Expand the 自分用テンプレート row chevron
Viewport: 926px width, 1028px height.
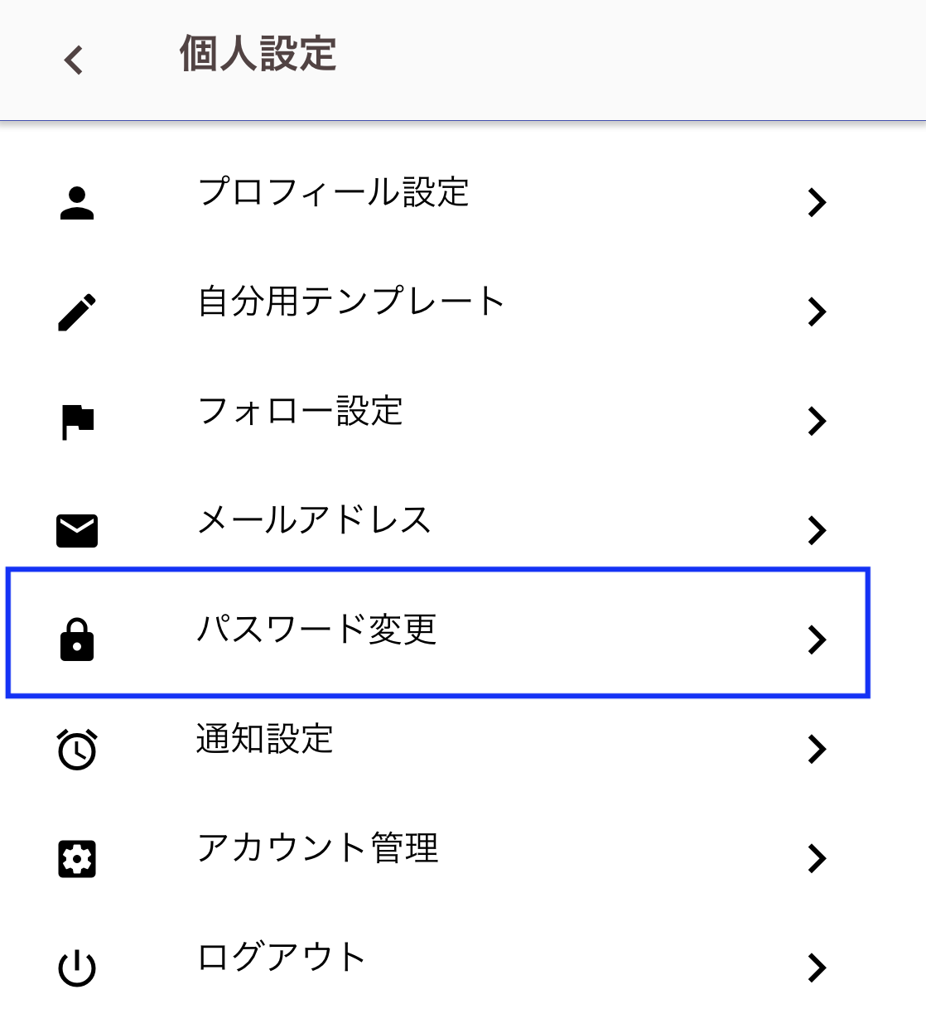point(817,311)
